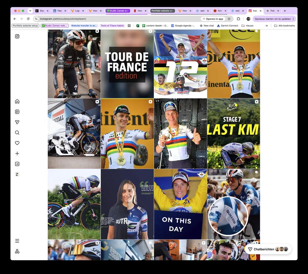View site information icon in address bar

pyautogui.click(x=36, y=19)
